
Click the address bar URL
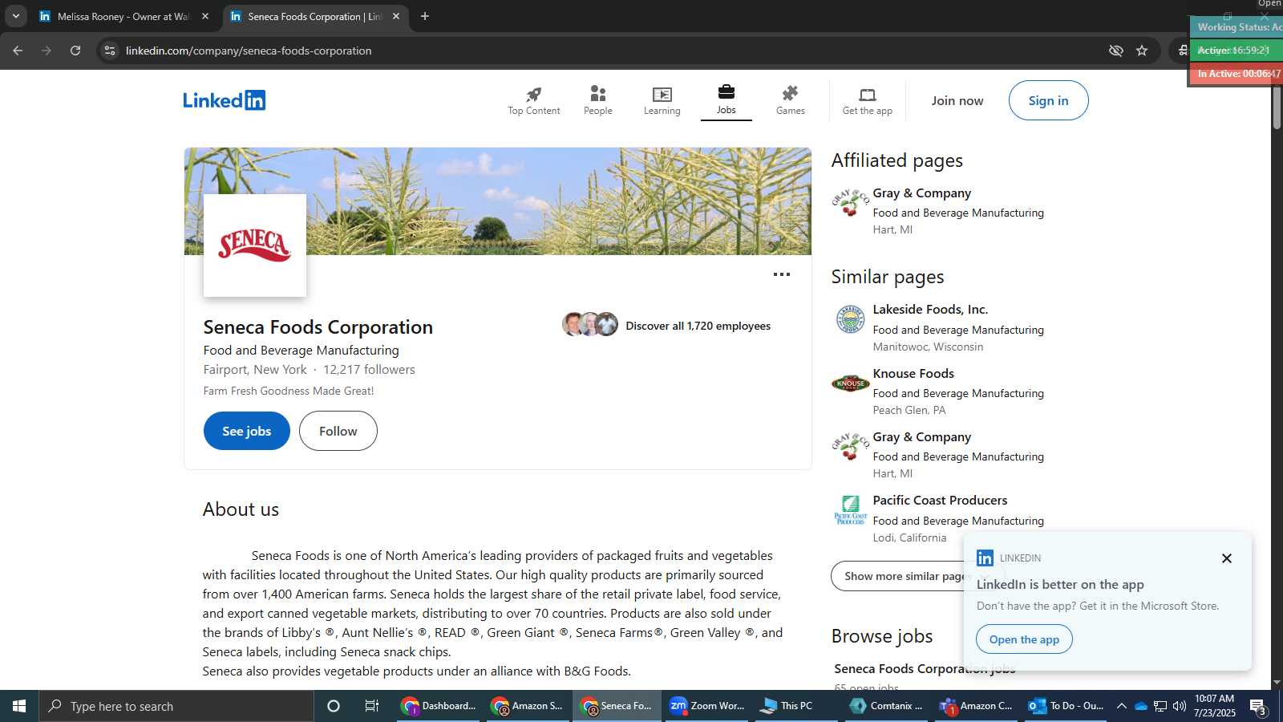[x=249, y=51]
